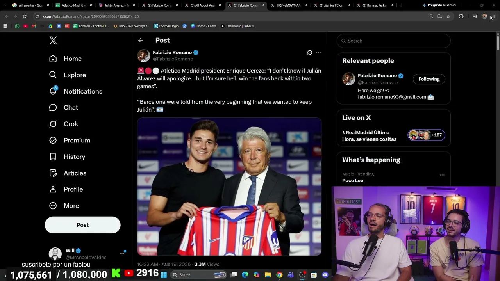Screen dimensions: 500x281
Task: Open a new browser tab
Action: pos(401,5)
